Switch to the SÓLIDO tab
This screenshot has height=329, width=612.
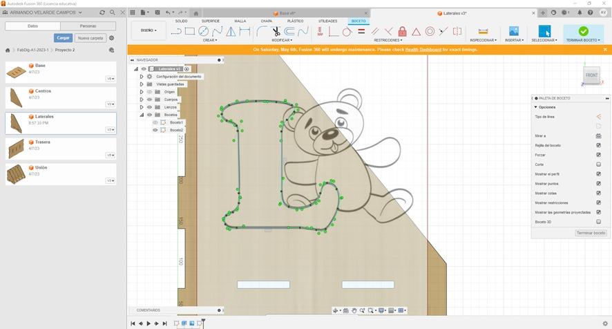pos(181,21)
